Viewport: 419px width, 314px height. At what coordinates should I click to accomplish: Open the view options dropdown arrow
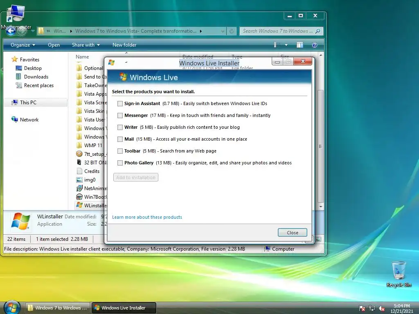[286, 45]
